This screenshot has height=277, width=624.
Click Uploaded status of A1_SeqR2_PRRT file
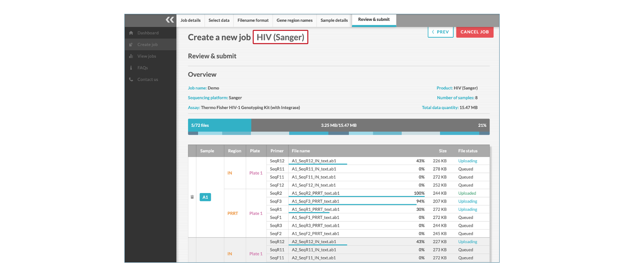pos(467,193)
